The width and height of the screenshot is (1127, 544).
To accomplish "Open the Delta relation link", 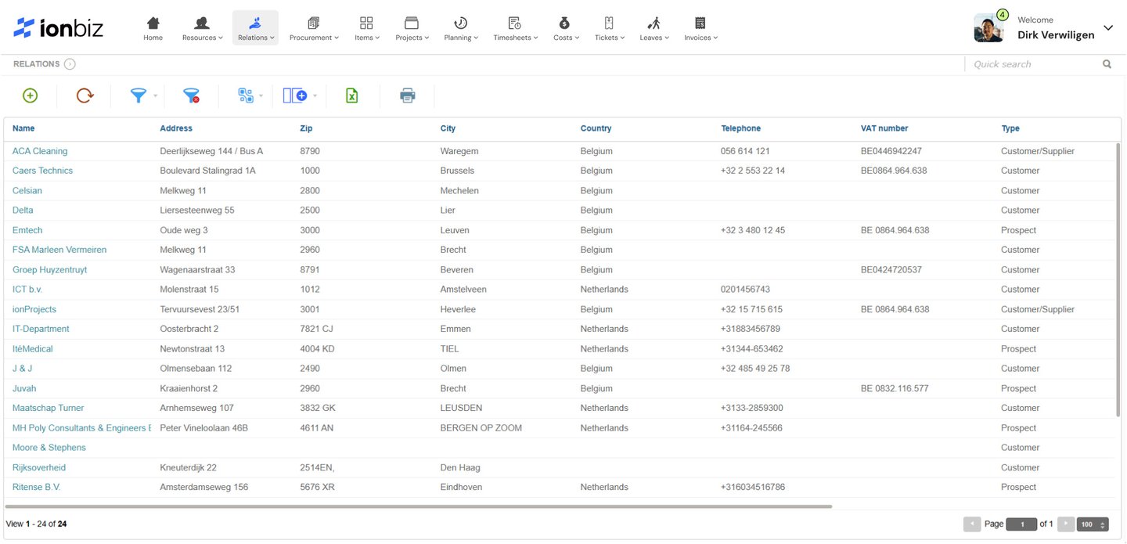I will 23,211.
